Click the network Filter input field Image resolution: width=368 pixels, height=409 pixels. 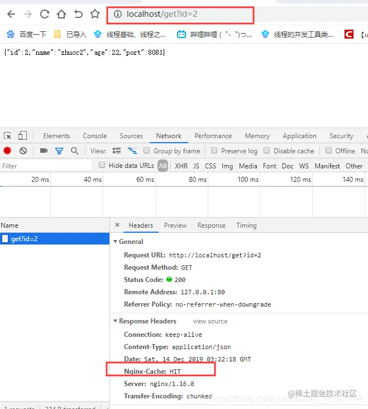tap(46, 166)
